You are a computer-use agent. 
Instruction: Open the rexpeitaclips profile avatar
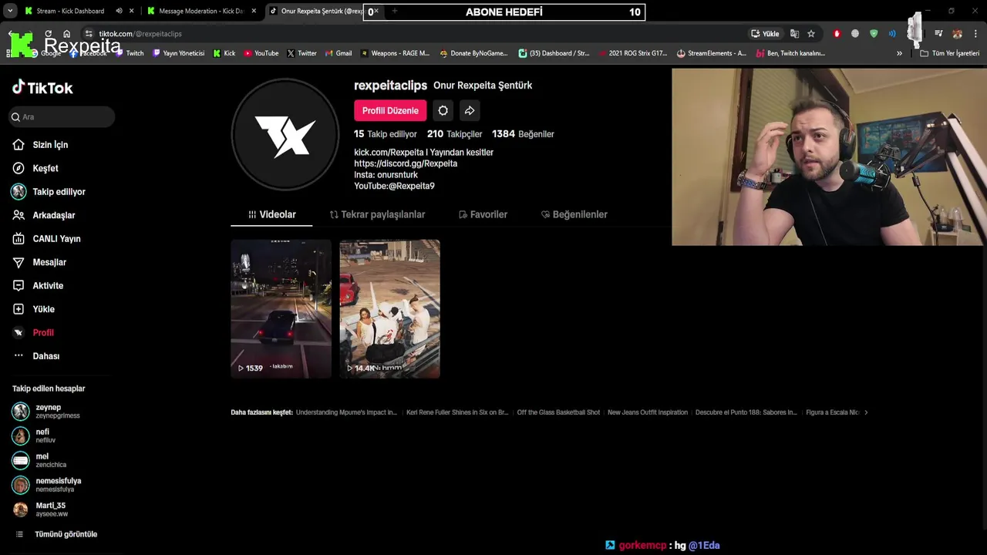tap(285, 135)
